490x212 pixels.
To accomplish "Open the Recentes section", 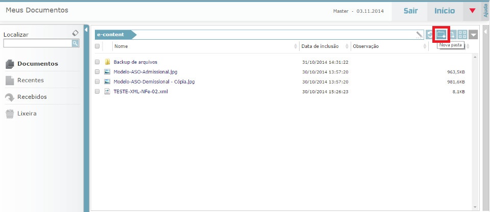I will coord(30,80).
